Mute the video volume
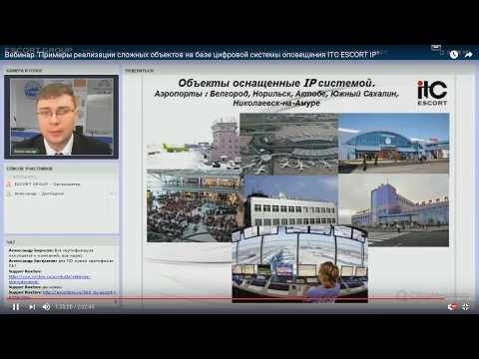479x359 pixels. tap(46, 307)
